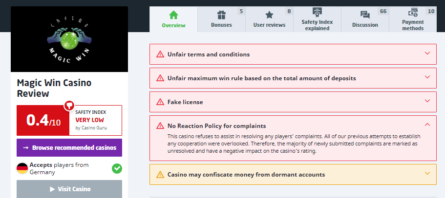Click the green checkmark for Germany acceptance
This screenshot has width=445, height=198.
pyautogui.click(x=117, y=169)
